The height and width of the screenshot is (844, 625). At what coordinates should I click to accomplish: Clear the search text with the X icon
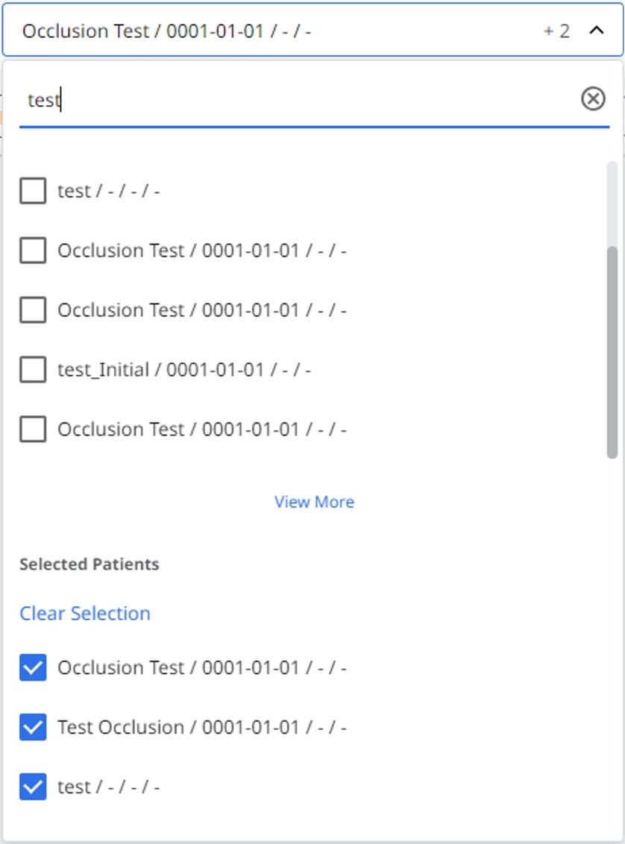coord(593,99)
